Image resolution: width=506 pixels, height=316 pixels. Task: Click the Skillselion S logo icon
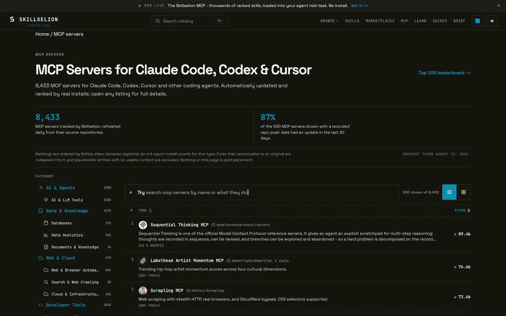coord(12,19)
